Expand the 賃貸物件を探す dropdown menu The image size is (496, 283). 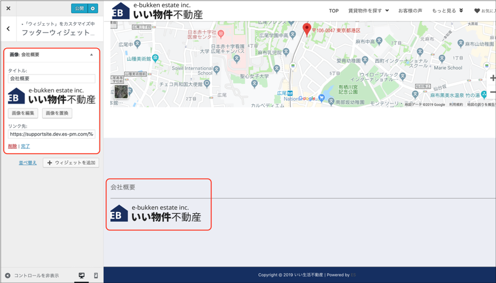(368, 10)
